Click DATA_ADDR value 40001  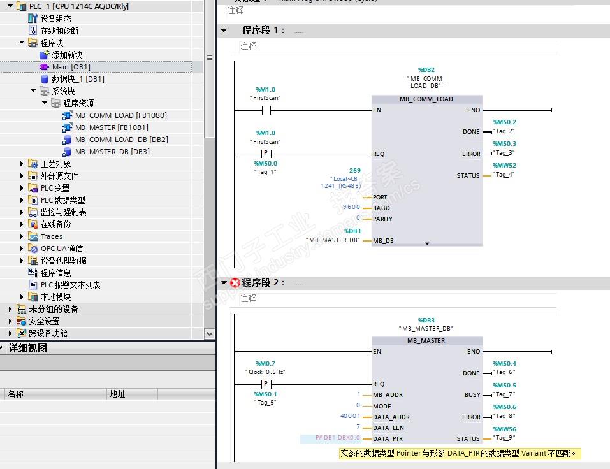[x=351, y=416]
